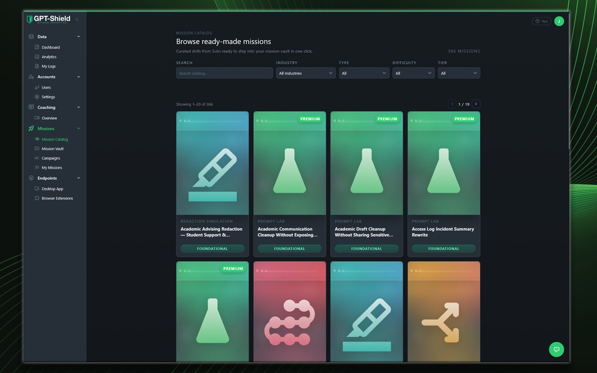
Task: Click Foundational badge on Access Log Incident card
Action: point(444,249)
